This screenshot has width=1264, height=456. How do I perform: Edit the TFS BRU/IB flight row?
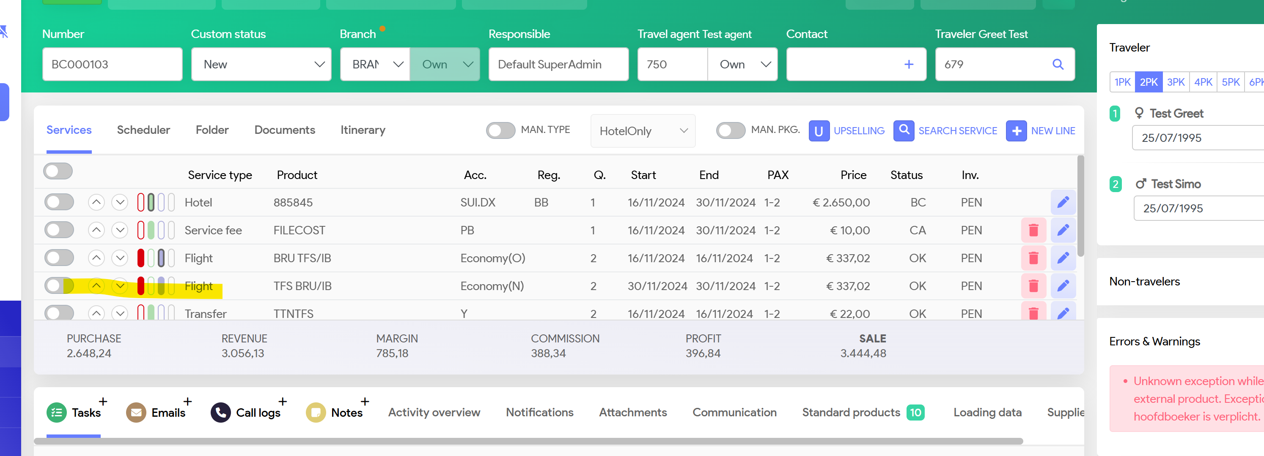coord(1063,286)
